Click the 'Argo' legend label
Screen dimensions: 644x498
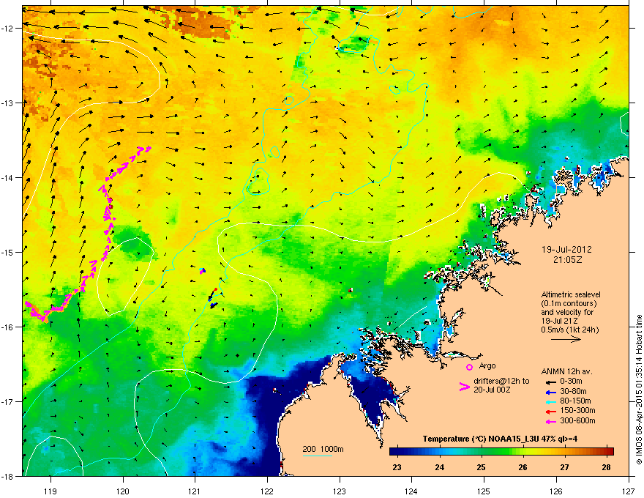click(x=487, y=365)
